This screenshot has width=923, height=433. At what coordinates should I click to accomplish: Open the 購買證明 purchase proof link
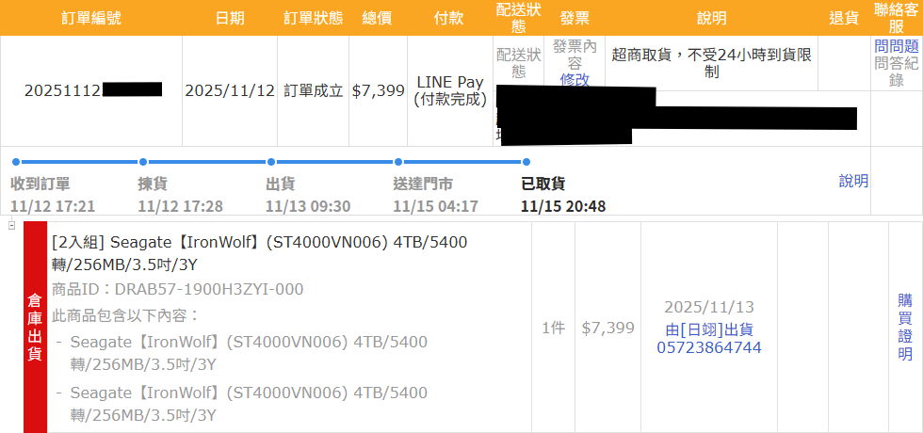(904, 328)
